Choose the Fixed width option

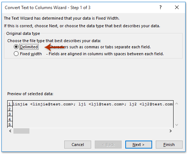[x=16, y=54]
